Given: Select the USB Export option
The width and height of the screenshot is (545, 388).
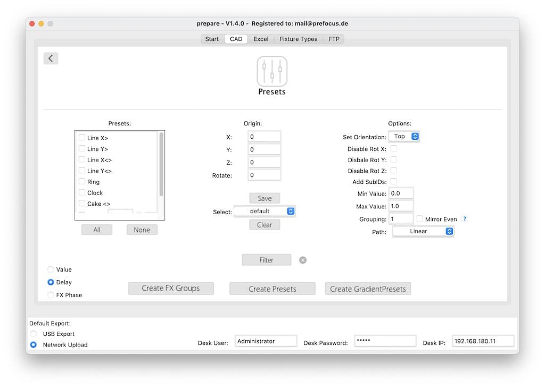Looking at the screenshot, I should click(34, 334).
